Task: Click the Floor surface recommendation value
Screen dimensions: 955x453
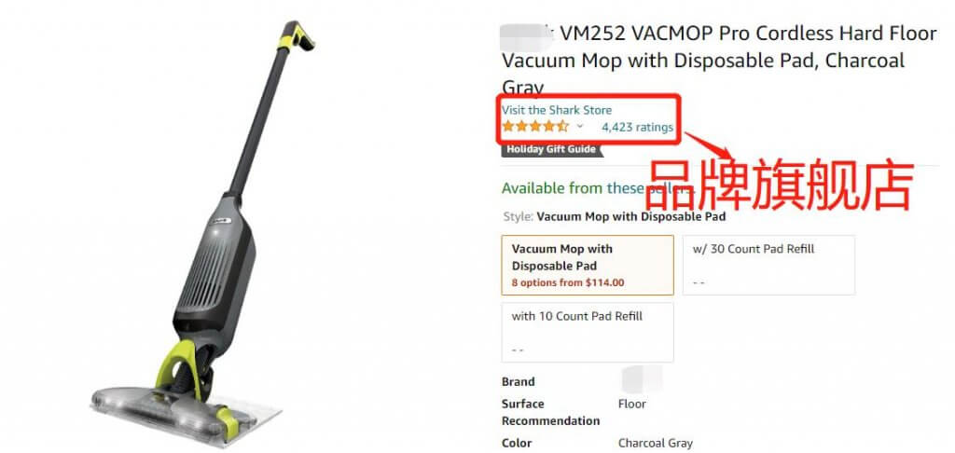Action: pos(632,404)
